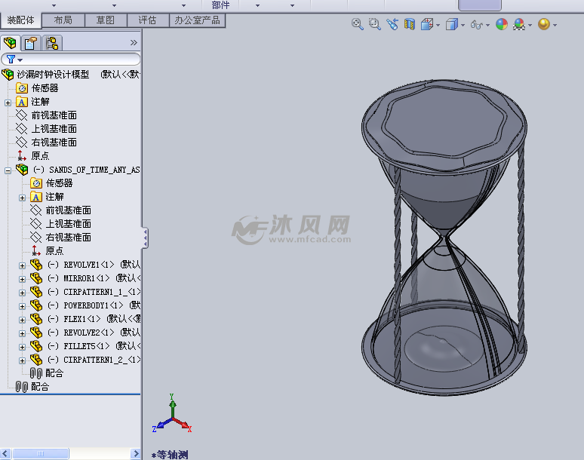
Task: Expand the FLEX1<1> component node
Action: pyautogui.click(x=23, y=319)
